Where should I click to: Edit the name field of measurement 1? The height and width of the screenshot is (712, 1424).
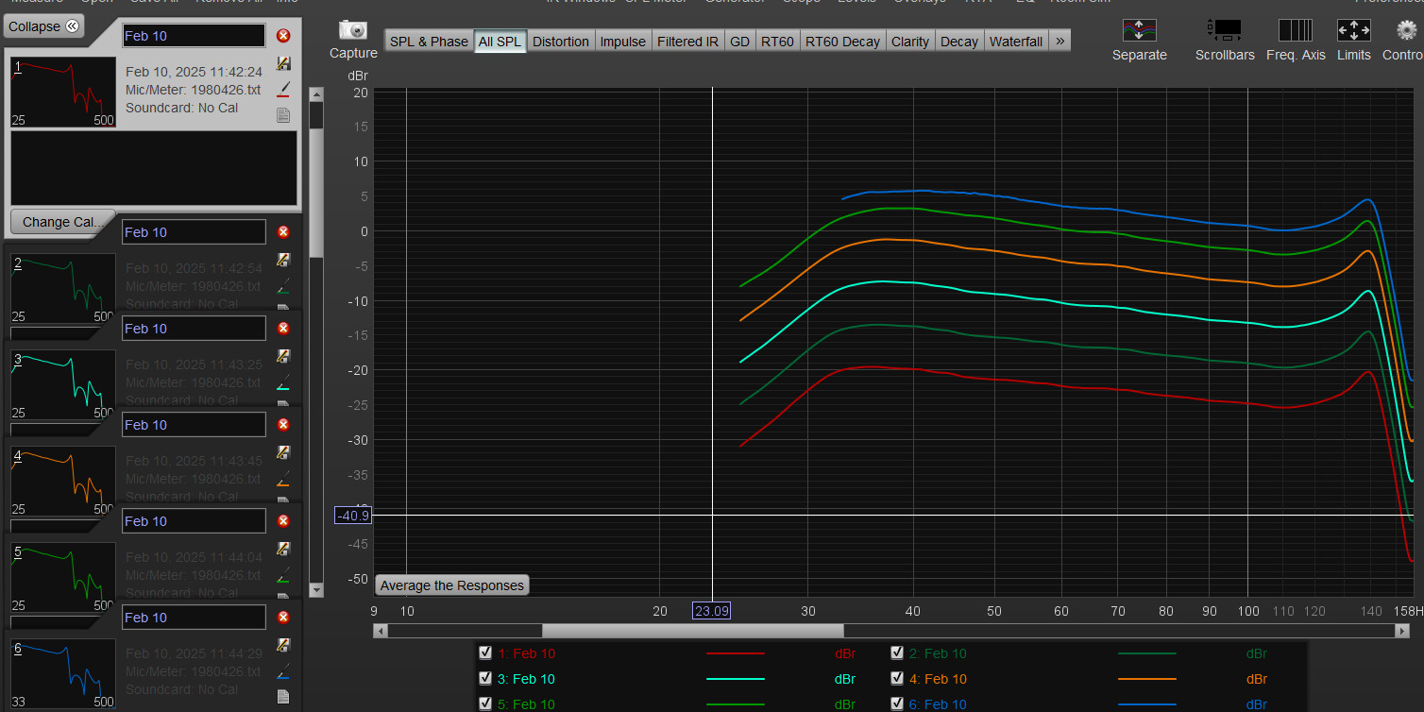tap(195, 36)
